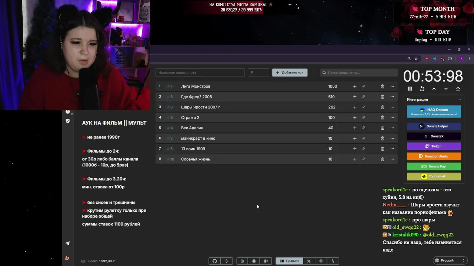Click the 262 amount for Шары Ярости
The height and width of the screenshot is (266, 474).
pyautogui.click(x=332, y=107)
